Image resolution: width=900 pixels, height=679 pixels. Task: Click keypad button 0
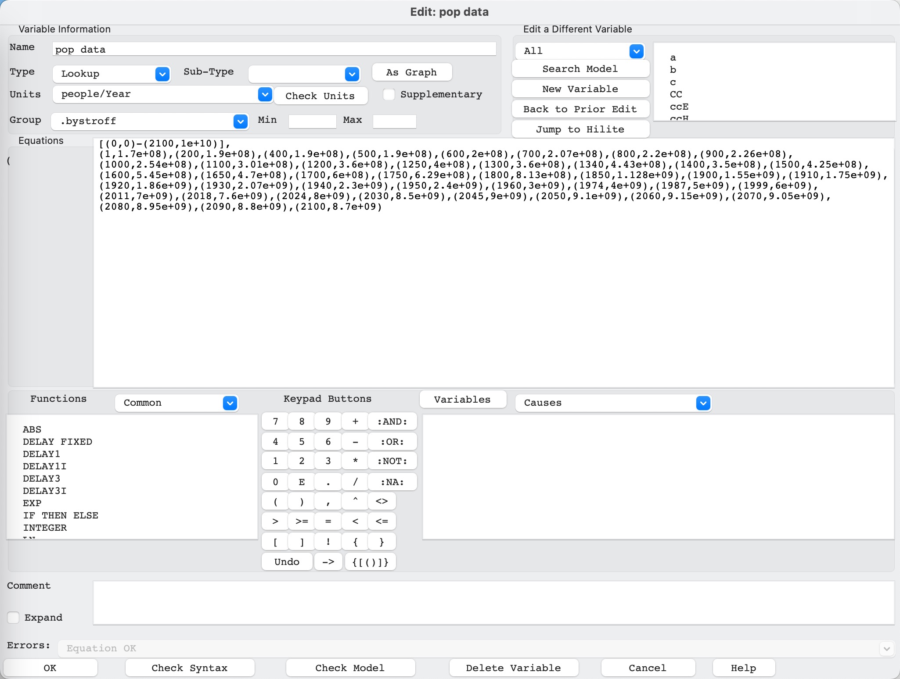[275, 482]
